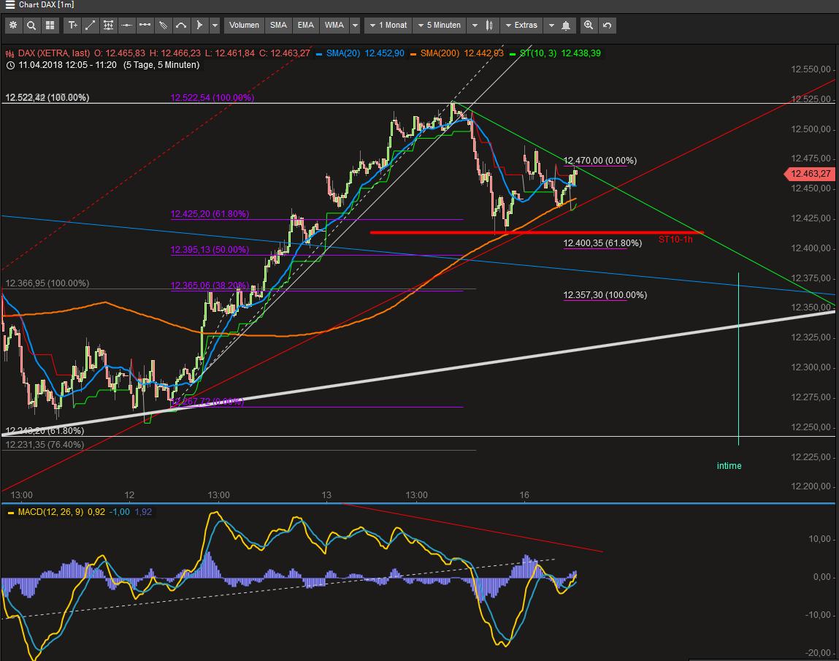Select the Fibonacci retracement tool
Viewport: 839px width, 661px height.
click(x=108, y=25)
